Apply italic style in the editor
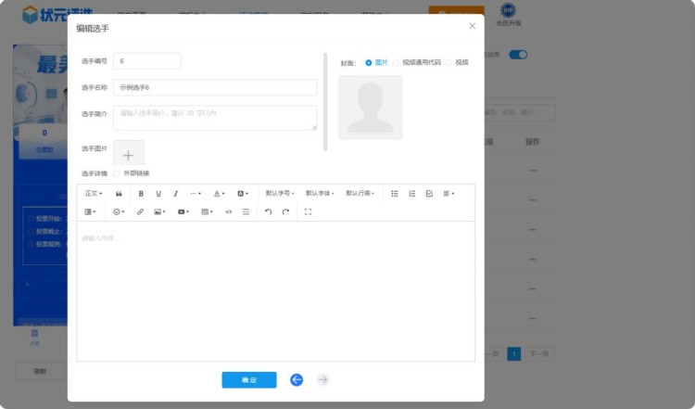 click(175, 194)
